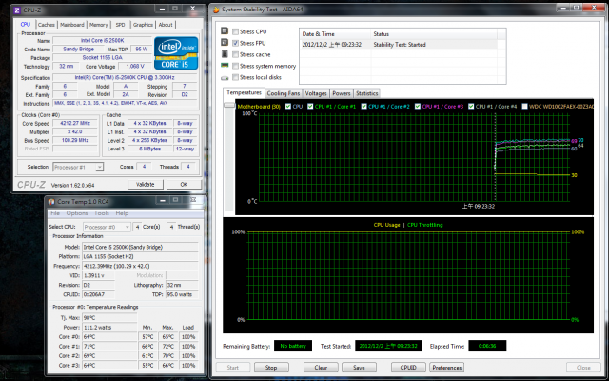Toggle CPU #1 / Core #1 graph checkbox
Viewport: 609px width, 381px height.
click(x=310, y=106)
